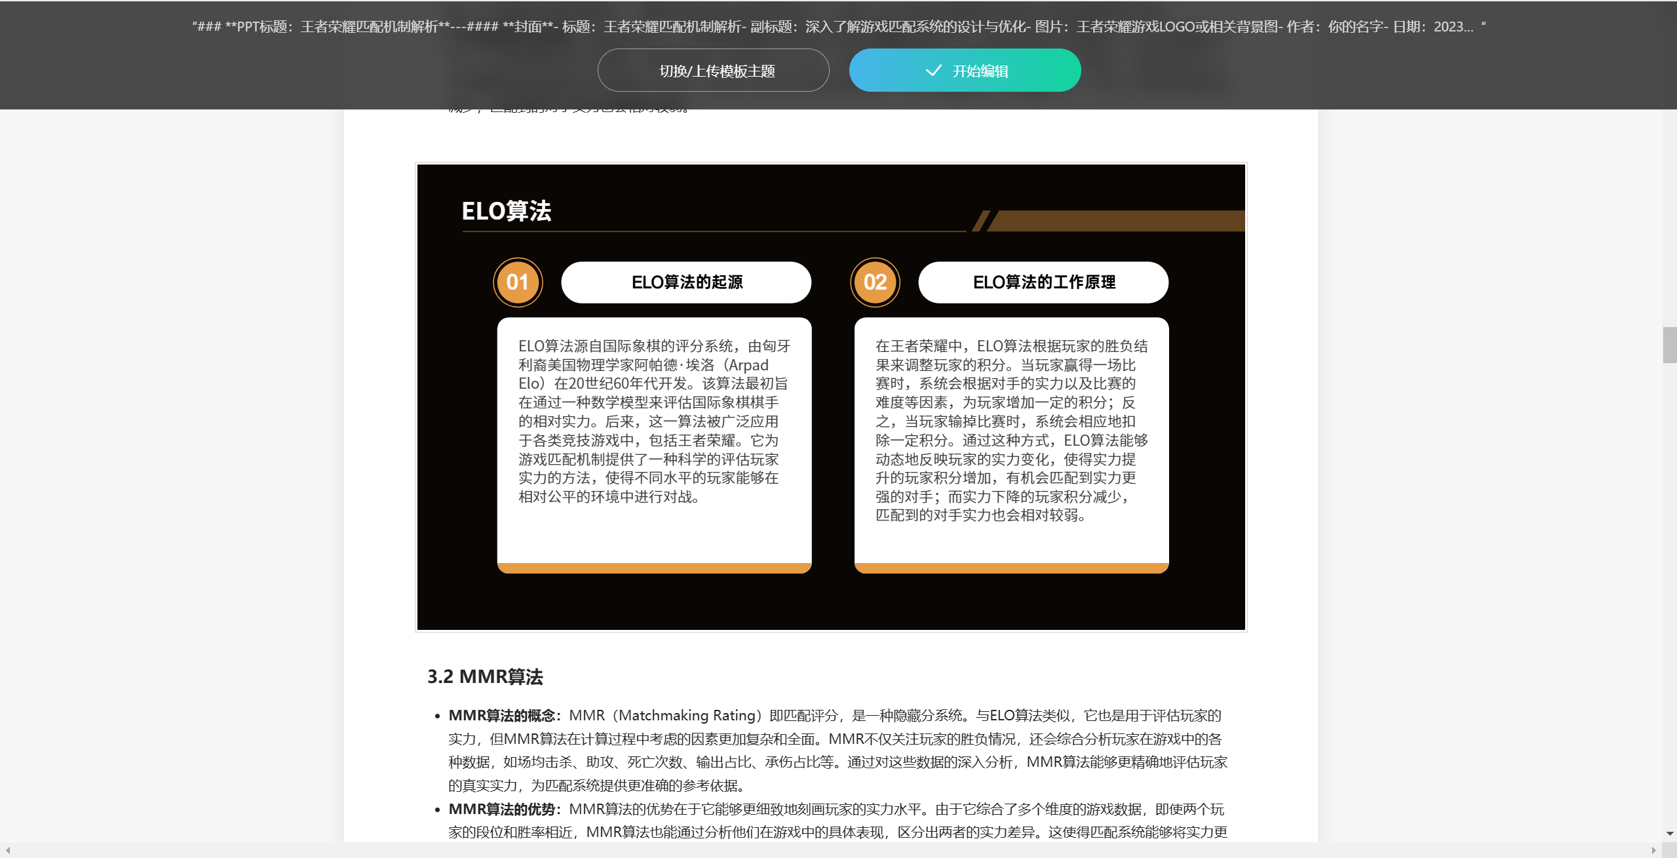Image resolution: width=1677 pixels, height=858 pixels.
Task: Click the horizontal scroll left arrow
Action: click(x=8, y=850)
